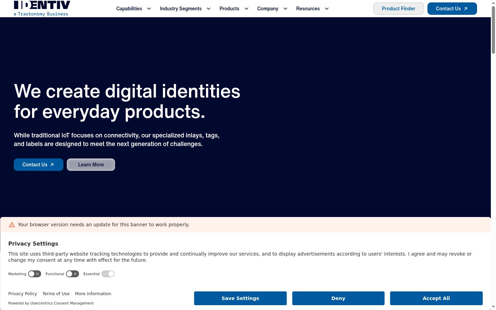Viewport: 496px width, 310px height.
Task: Expand the Products menu chevron
Action: click(x=246, y=9)
